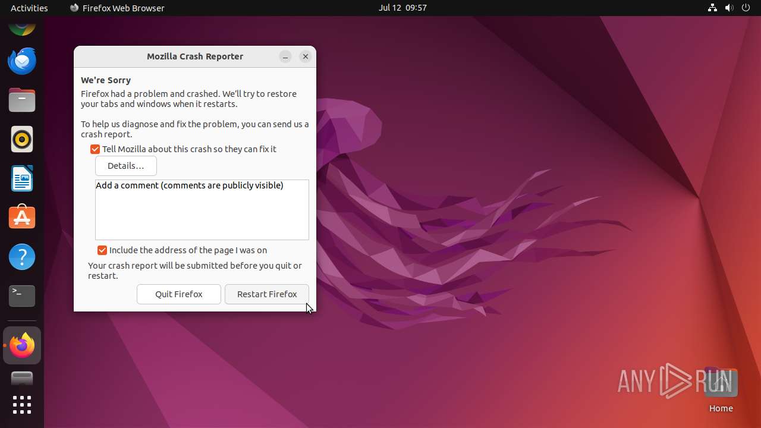
Task: Click the Firefox icon in dock
Action: click(22, 345)
